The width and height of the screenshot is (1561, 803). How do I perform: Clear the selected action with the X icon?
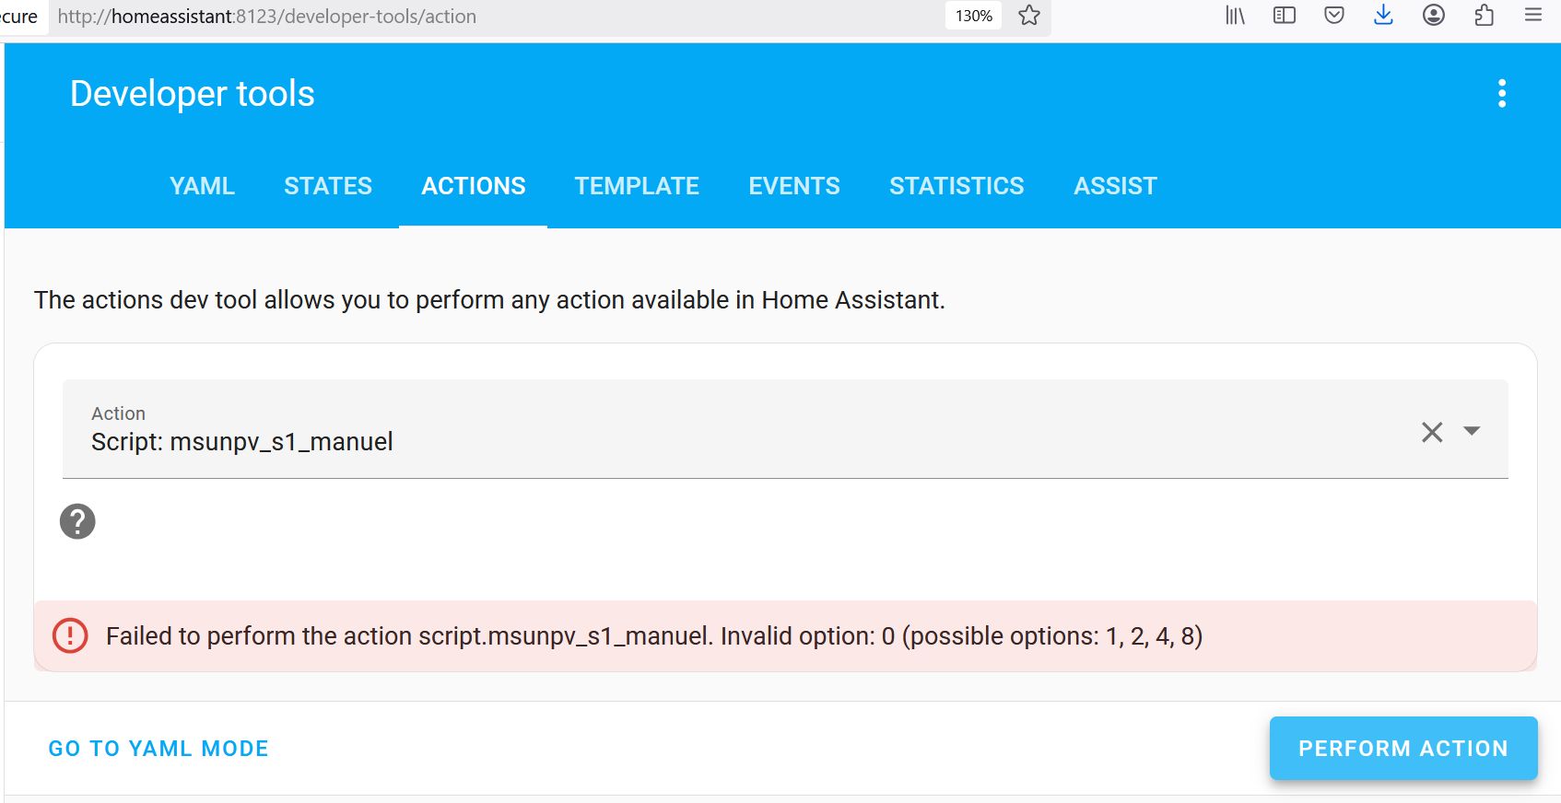click(1432, 432)
